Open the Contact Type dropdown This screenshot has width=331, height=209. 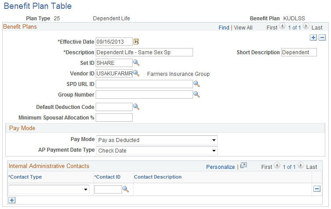pos(49,189)
